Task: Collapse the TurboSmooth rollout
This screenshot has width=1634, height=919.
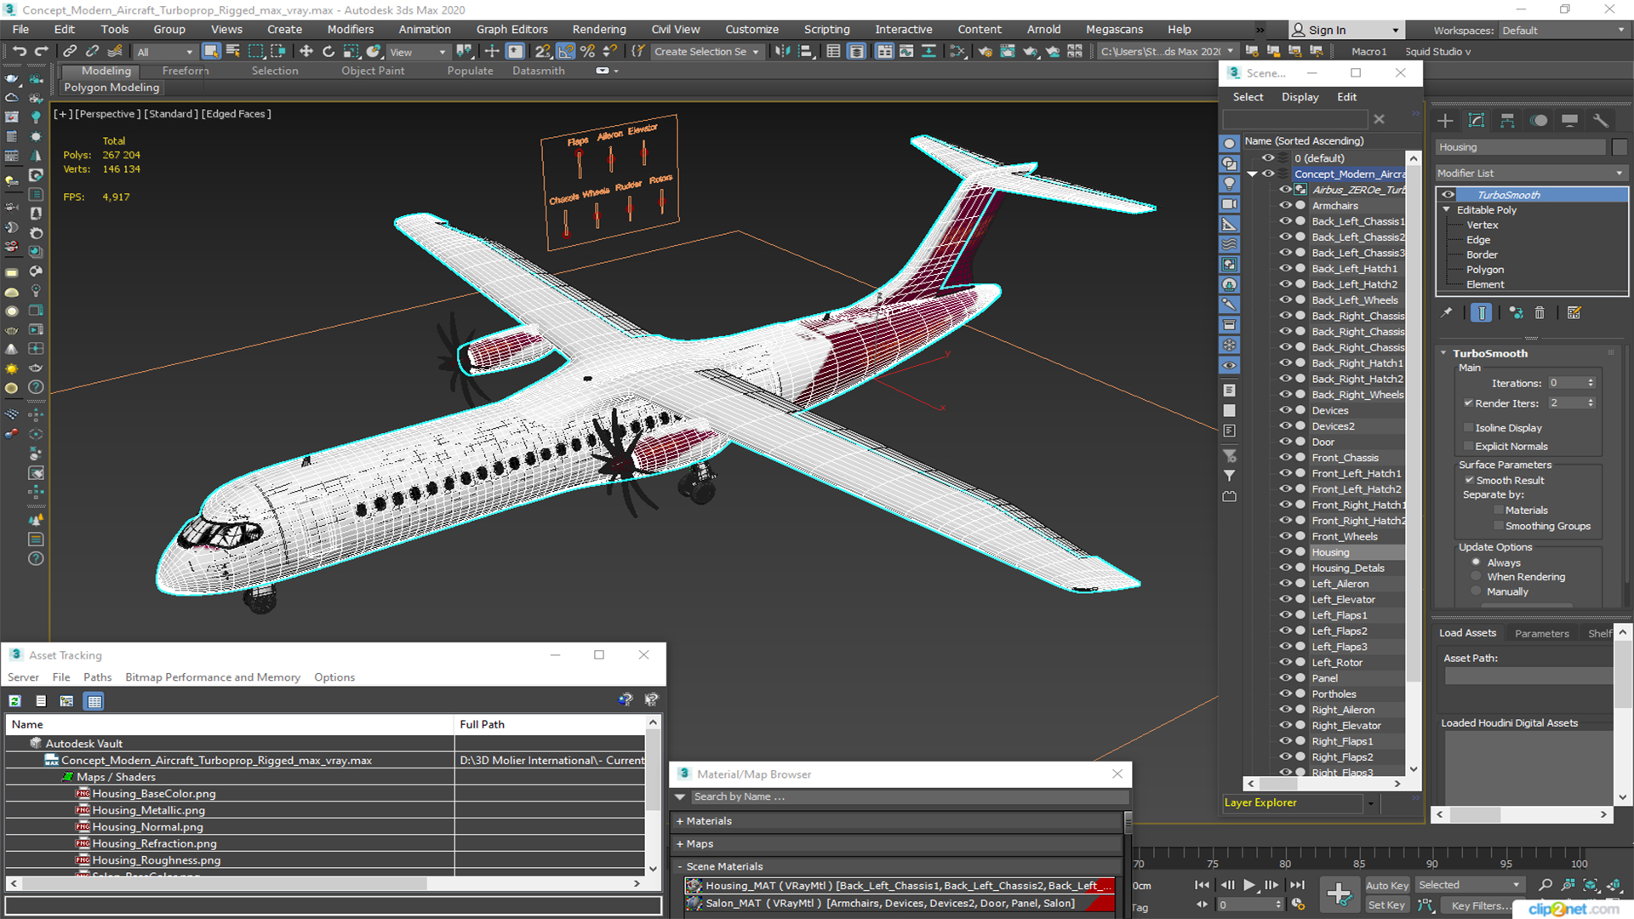Action: click(1443, 353)
